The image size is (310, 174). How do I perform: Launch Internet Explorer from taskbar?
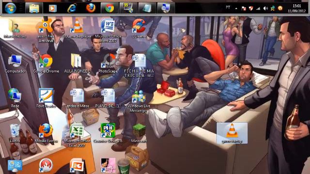point(72,8)
